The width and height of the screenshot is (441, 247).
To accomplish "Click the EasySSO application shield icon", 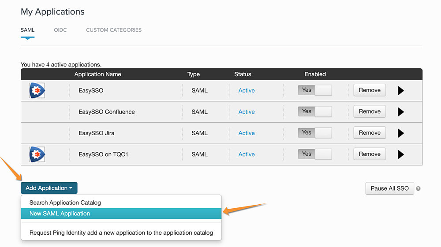I will click(x=37, y=90).
